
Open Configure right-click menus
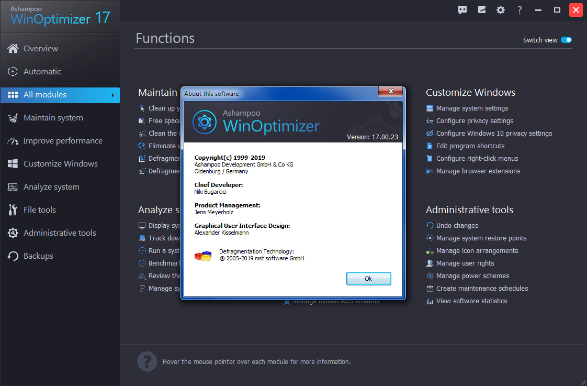[477, 159]
